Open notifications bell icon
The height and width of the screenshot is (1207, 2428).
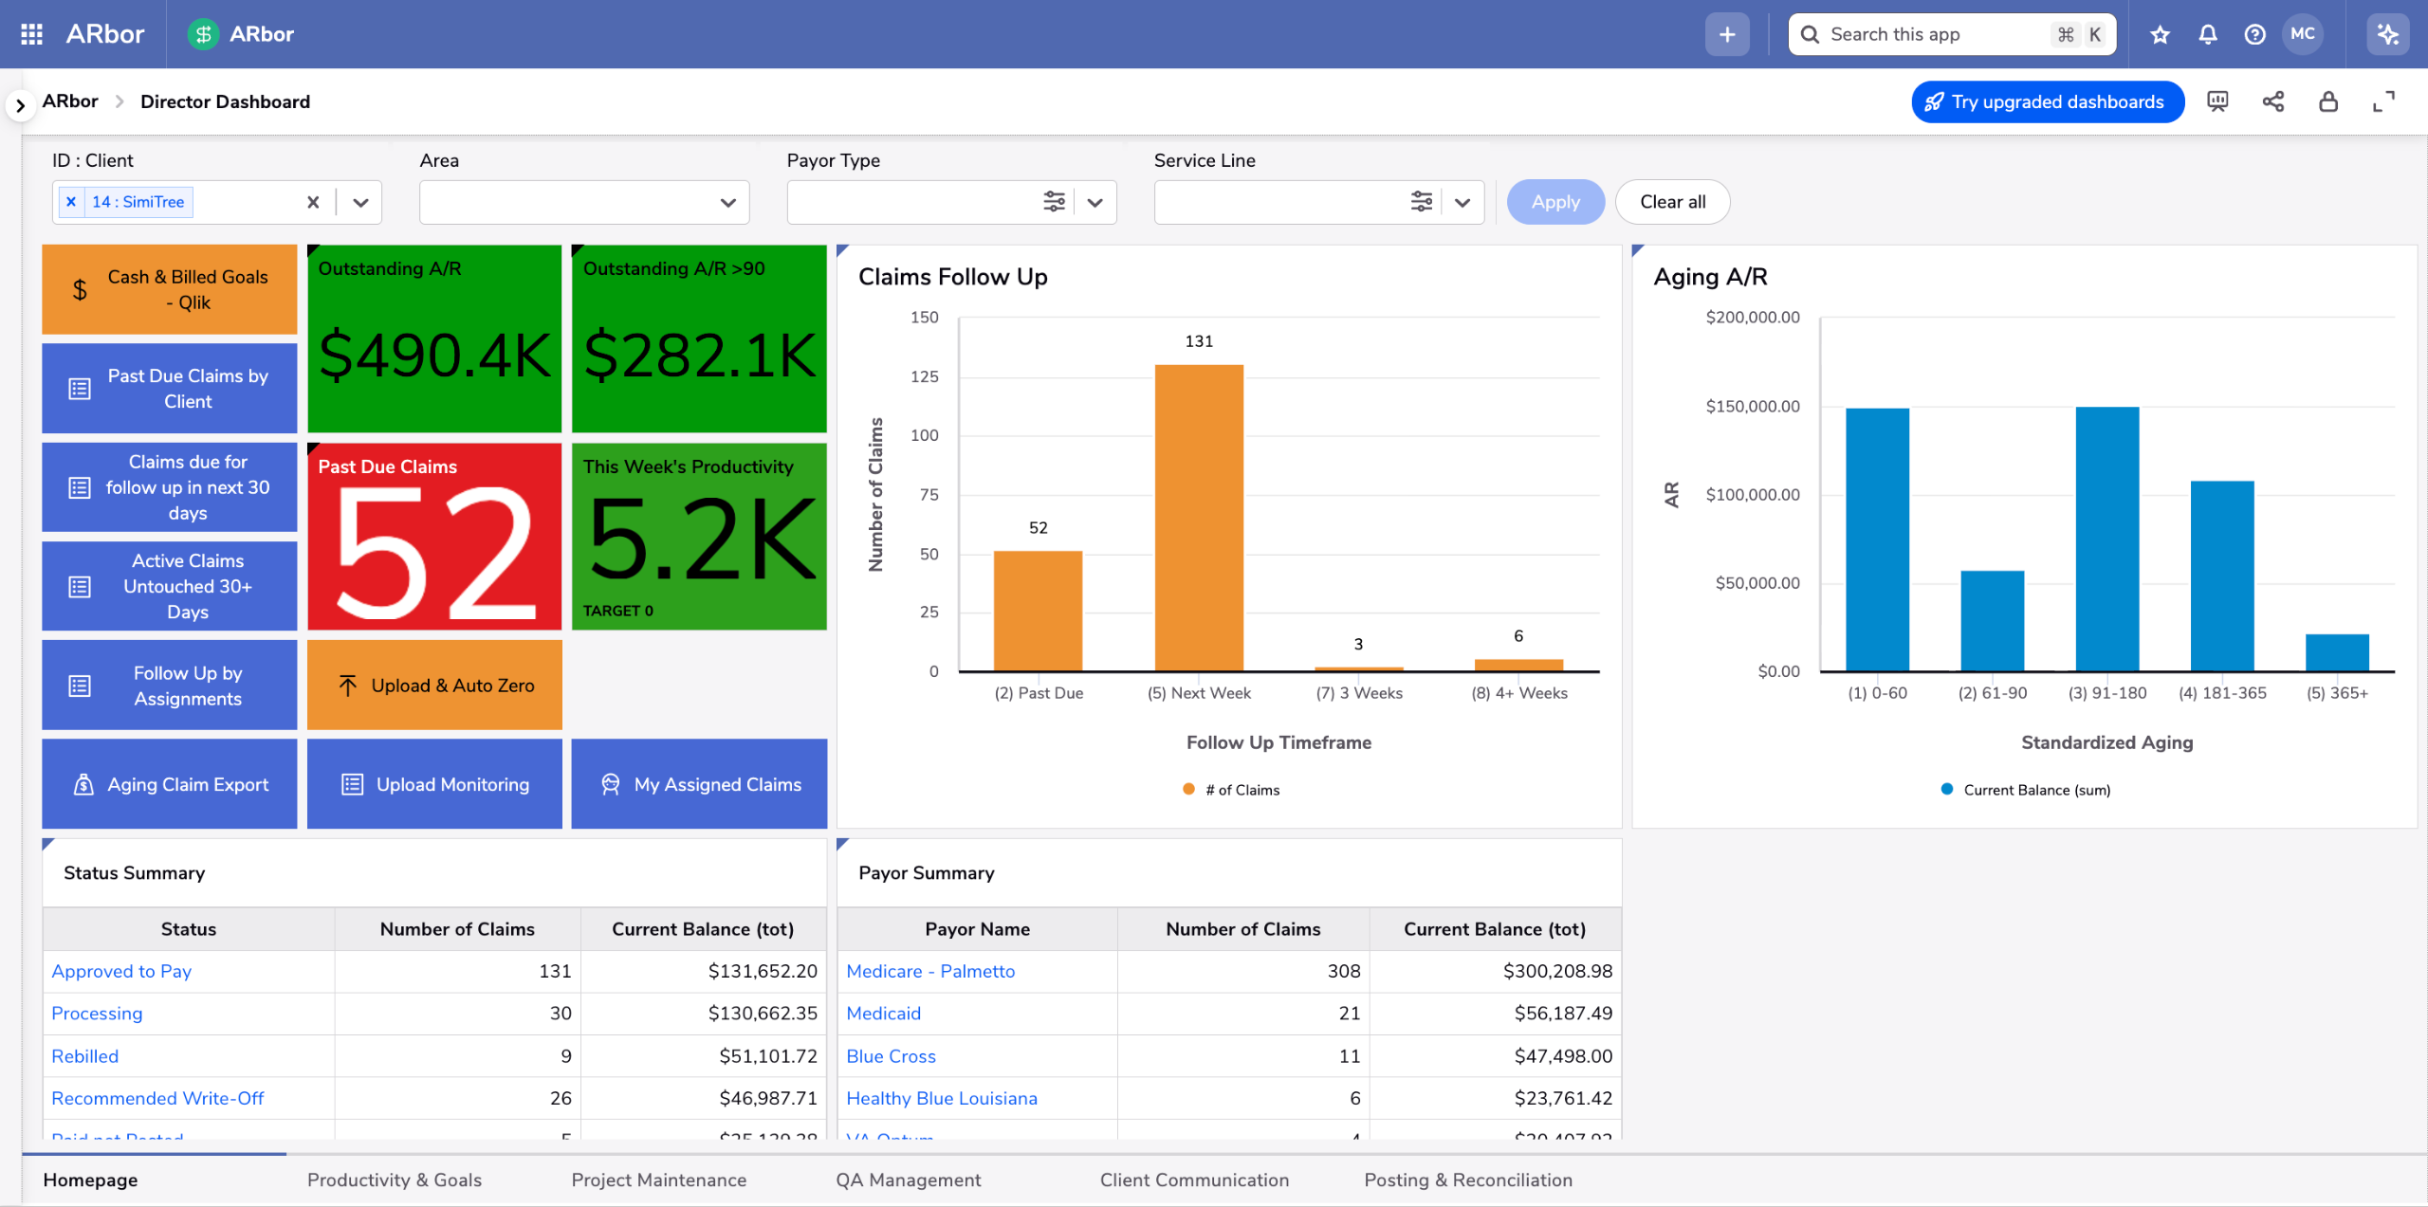(x=2208, y=34)
